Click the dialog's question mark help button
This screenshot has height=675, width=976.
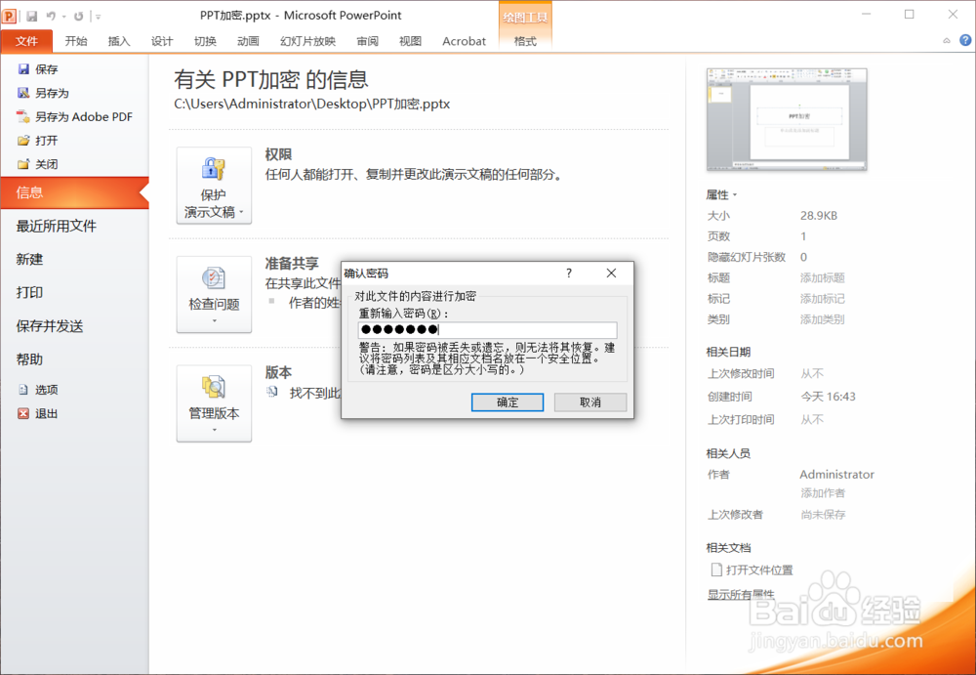pos(569,273)
